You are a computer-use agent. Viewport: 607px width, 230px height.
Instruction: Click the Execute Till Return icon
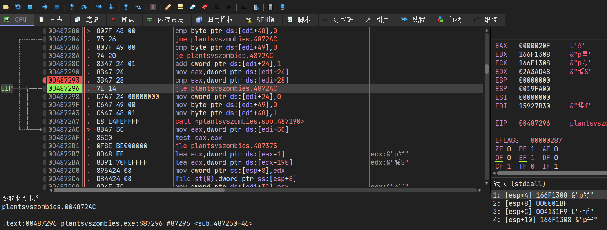[126, 7]
